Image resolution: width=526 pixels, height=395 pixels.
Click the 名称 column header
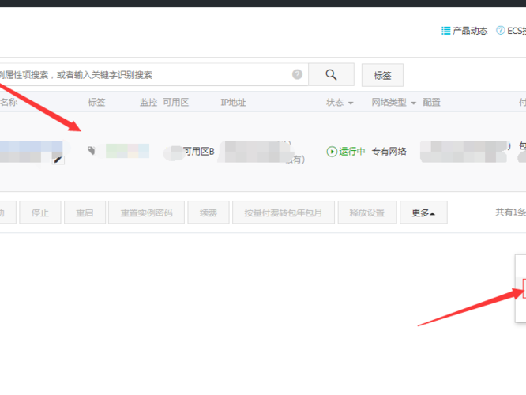[9, 102]
